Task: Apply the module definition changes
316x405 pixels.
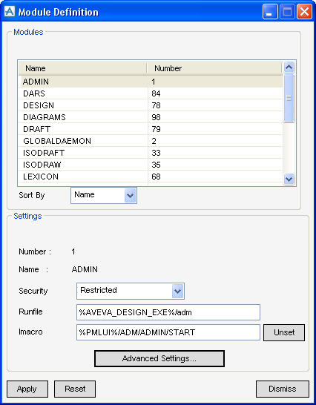Action: coord(27,389)
